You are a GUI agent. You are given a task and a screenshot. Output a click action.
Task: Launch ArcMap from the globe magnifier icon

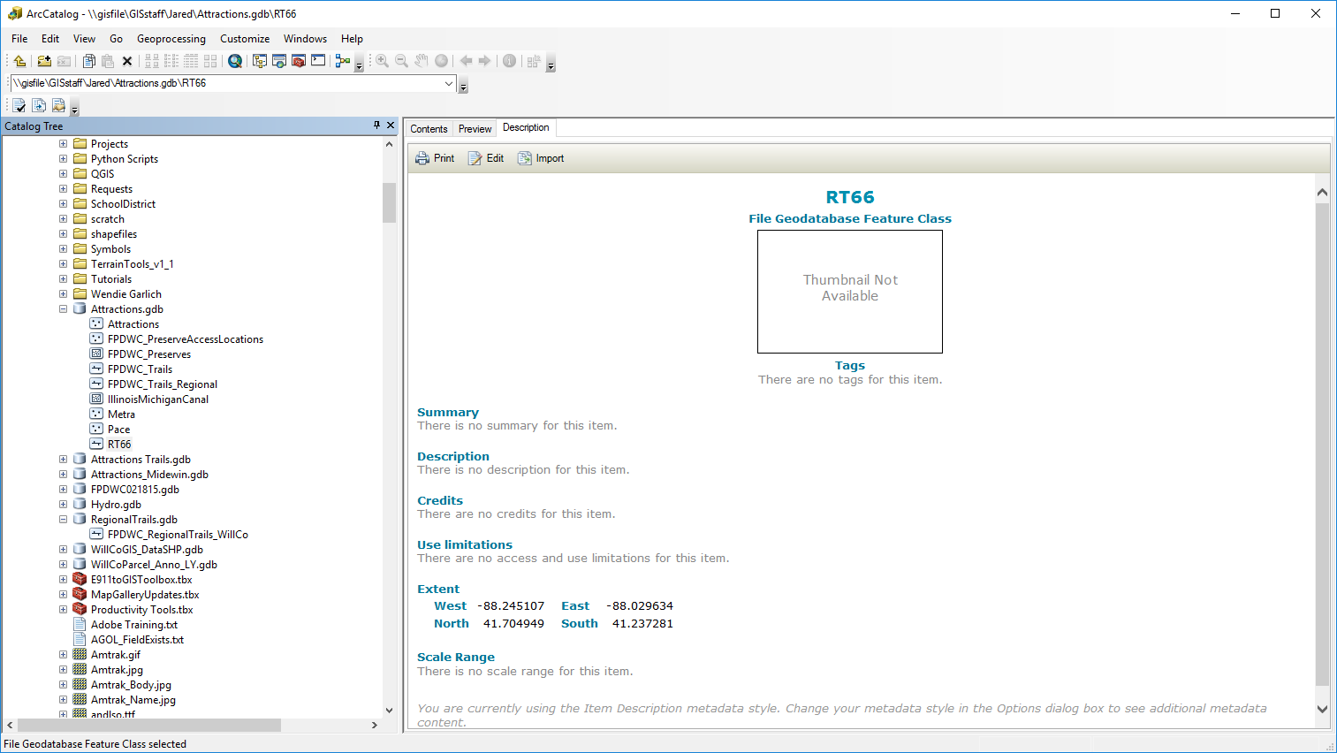click(235, 61)
